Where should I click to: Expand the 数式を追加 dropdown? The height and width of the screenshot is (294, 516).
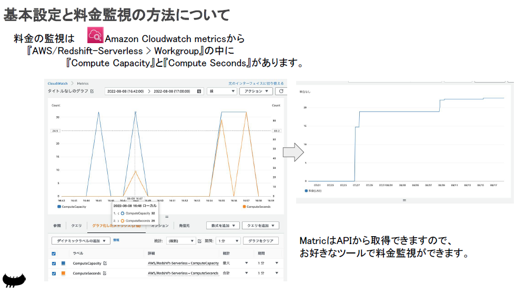click(x=223, y=226)
